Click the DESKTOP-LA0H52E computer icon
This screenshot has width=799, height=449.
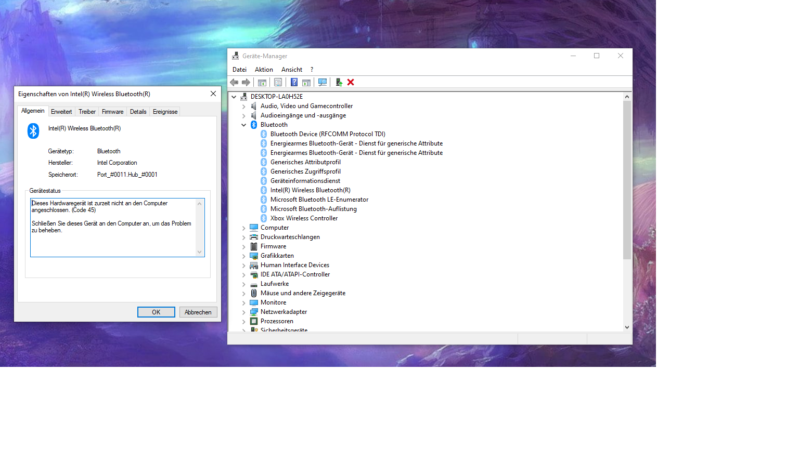[x=244, y=97]
